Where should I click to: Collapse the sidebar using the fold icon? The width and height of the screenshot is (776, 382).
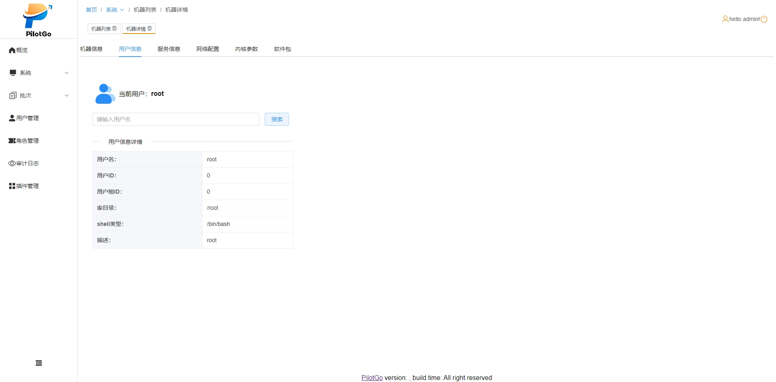(39, 363)
